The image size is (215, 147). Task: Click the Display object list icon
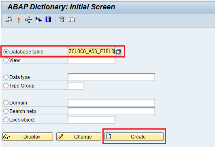[38, 19]
